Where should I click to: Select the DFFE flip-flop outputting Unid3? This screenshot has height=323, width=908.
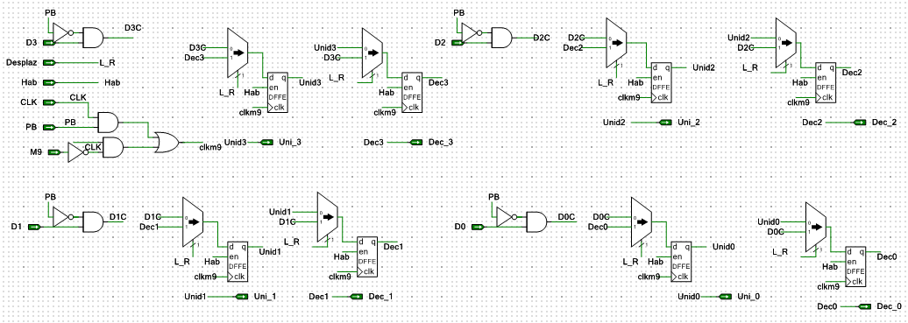pyautogui.click(x=277, y=93)
